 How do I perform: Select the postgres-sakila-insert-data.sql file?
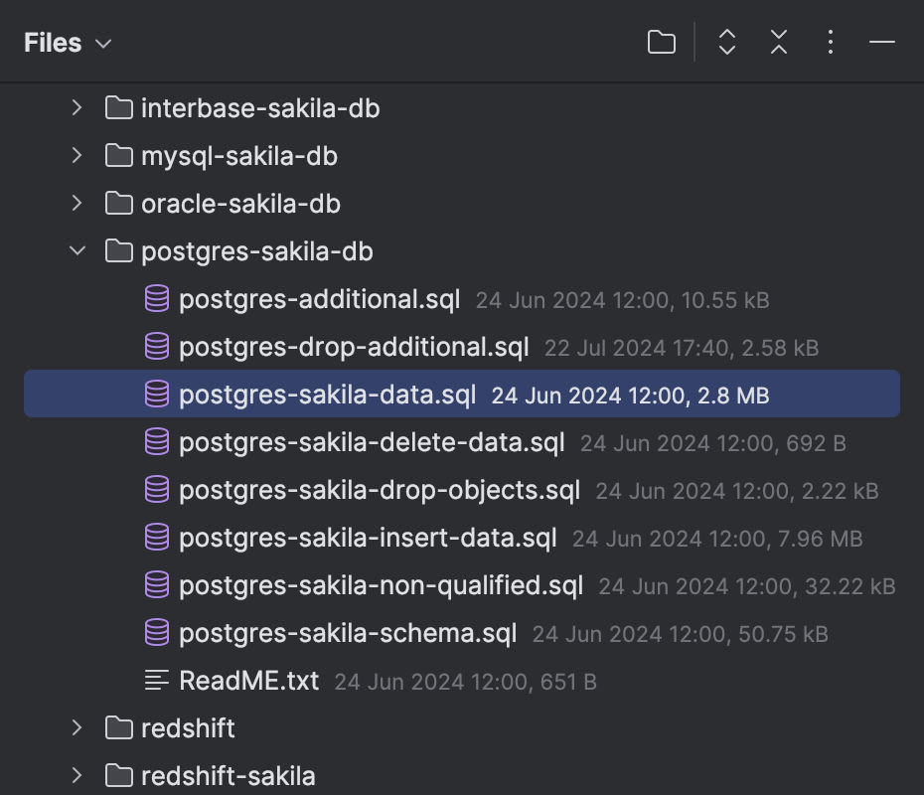[x=368, y=538]
